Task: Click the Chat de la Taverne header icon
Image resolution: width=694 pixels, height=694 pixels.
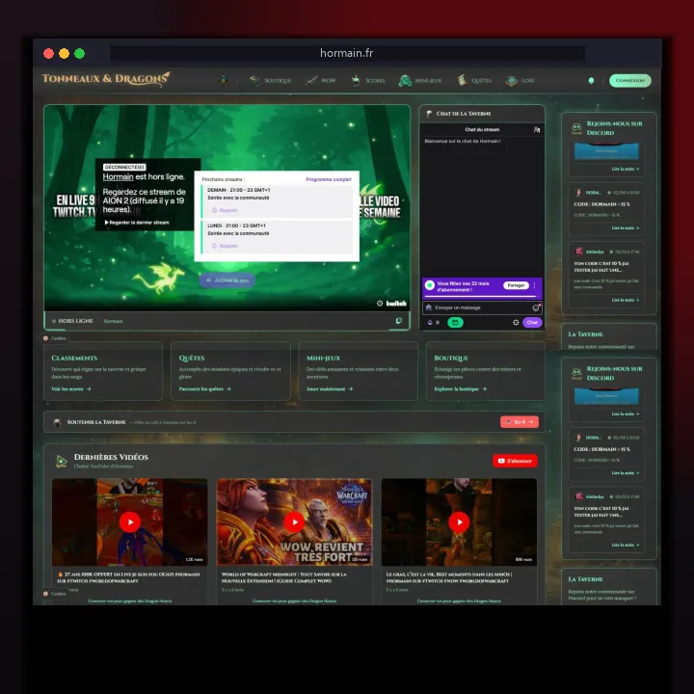Action: pyautogui.click(x=429, y=114)
